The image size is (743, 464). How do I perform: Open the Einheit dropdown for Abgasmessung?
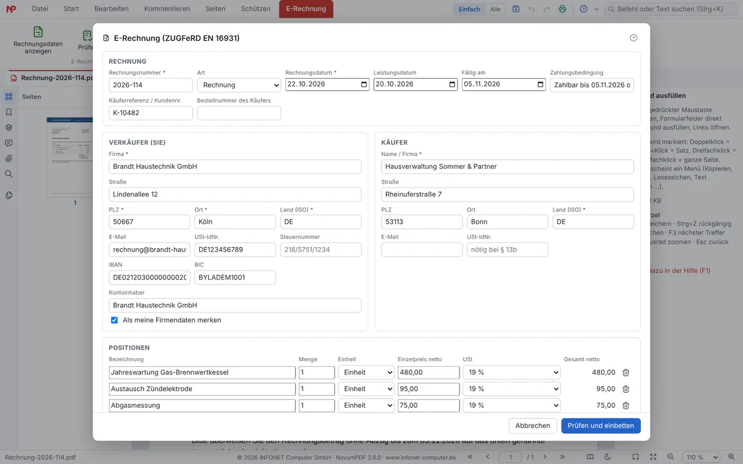(366, 405)
